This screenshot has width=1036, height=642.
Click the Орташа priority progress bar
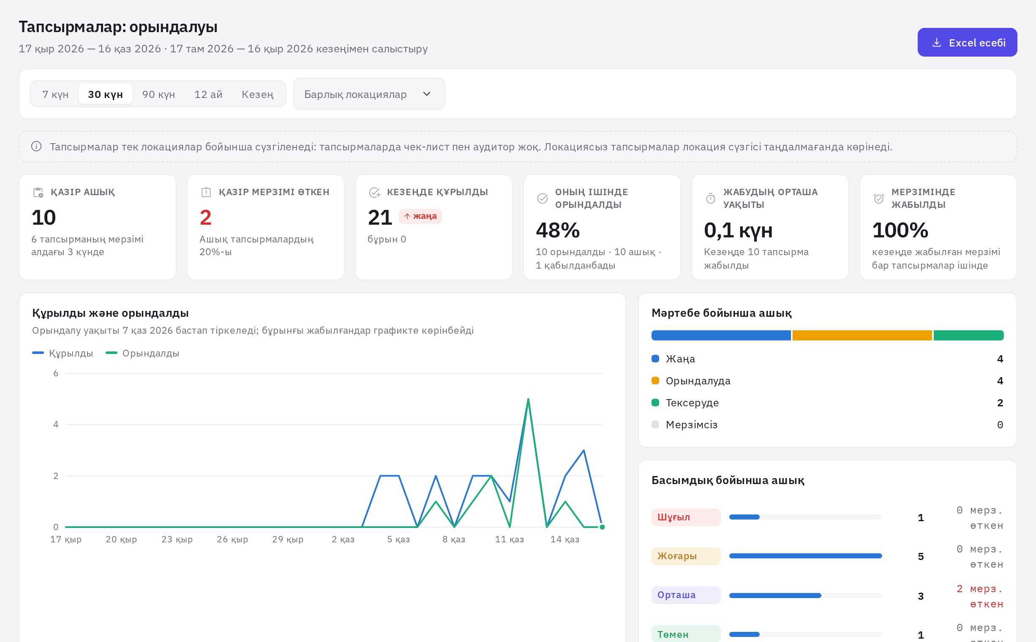point(806,595)
